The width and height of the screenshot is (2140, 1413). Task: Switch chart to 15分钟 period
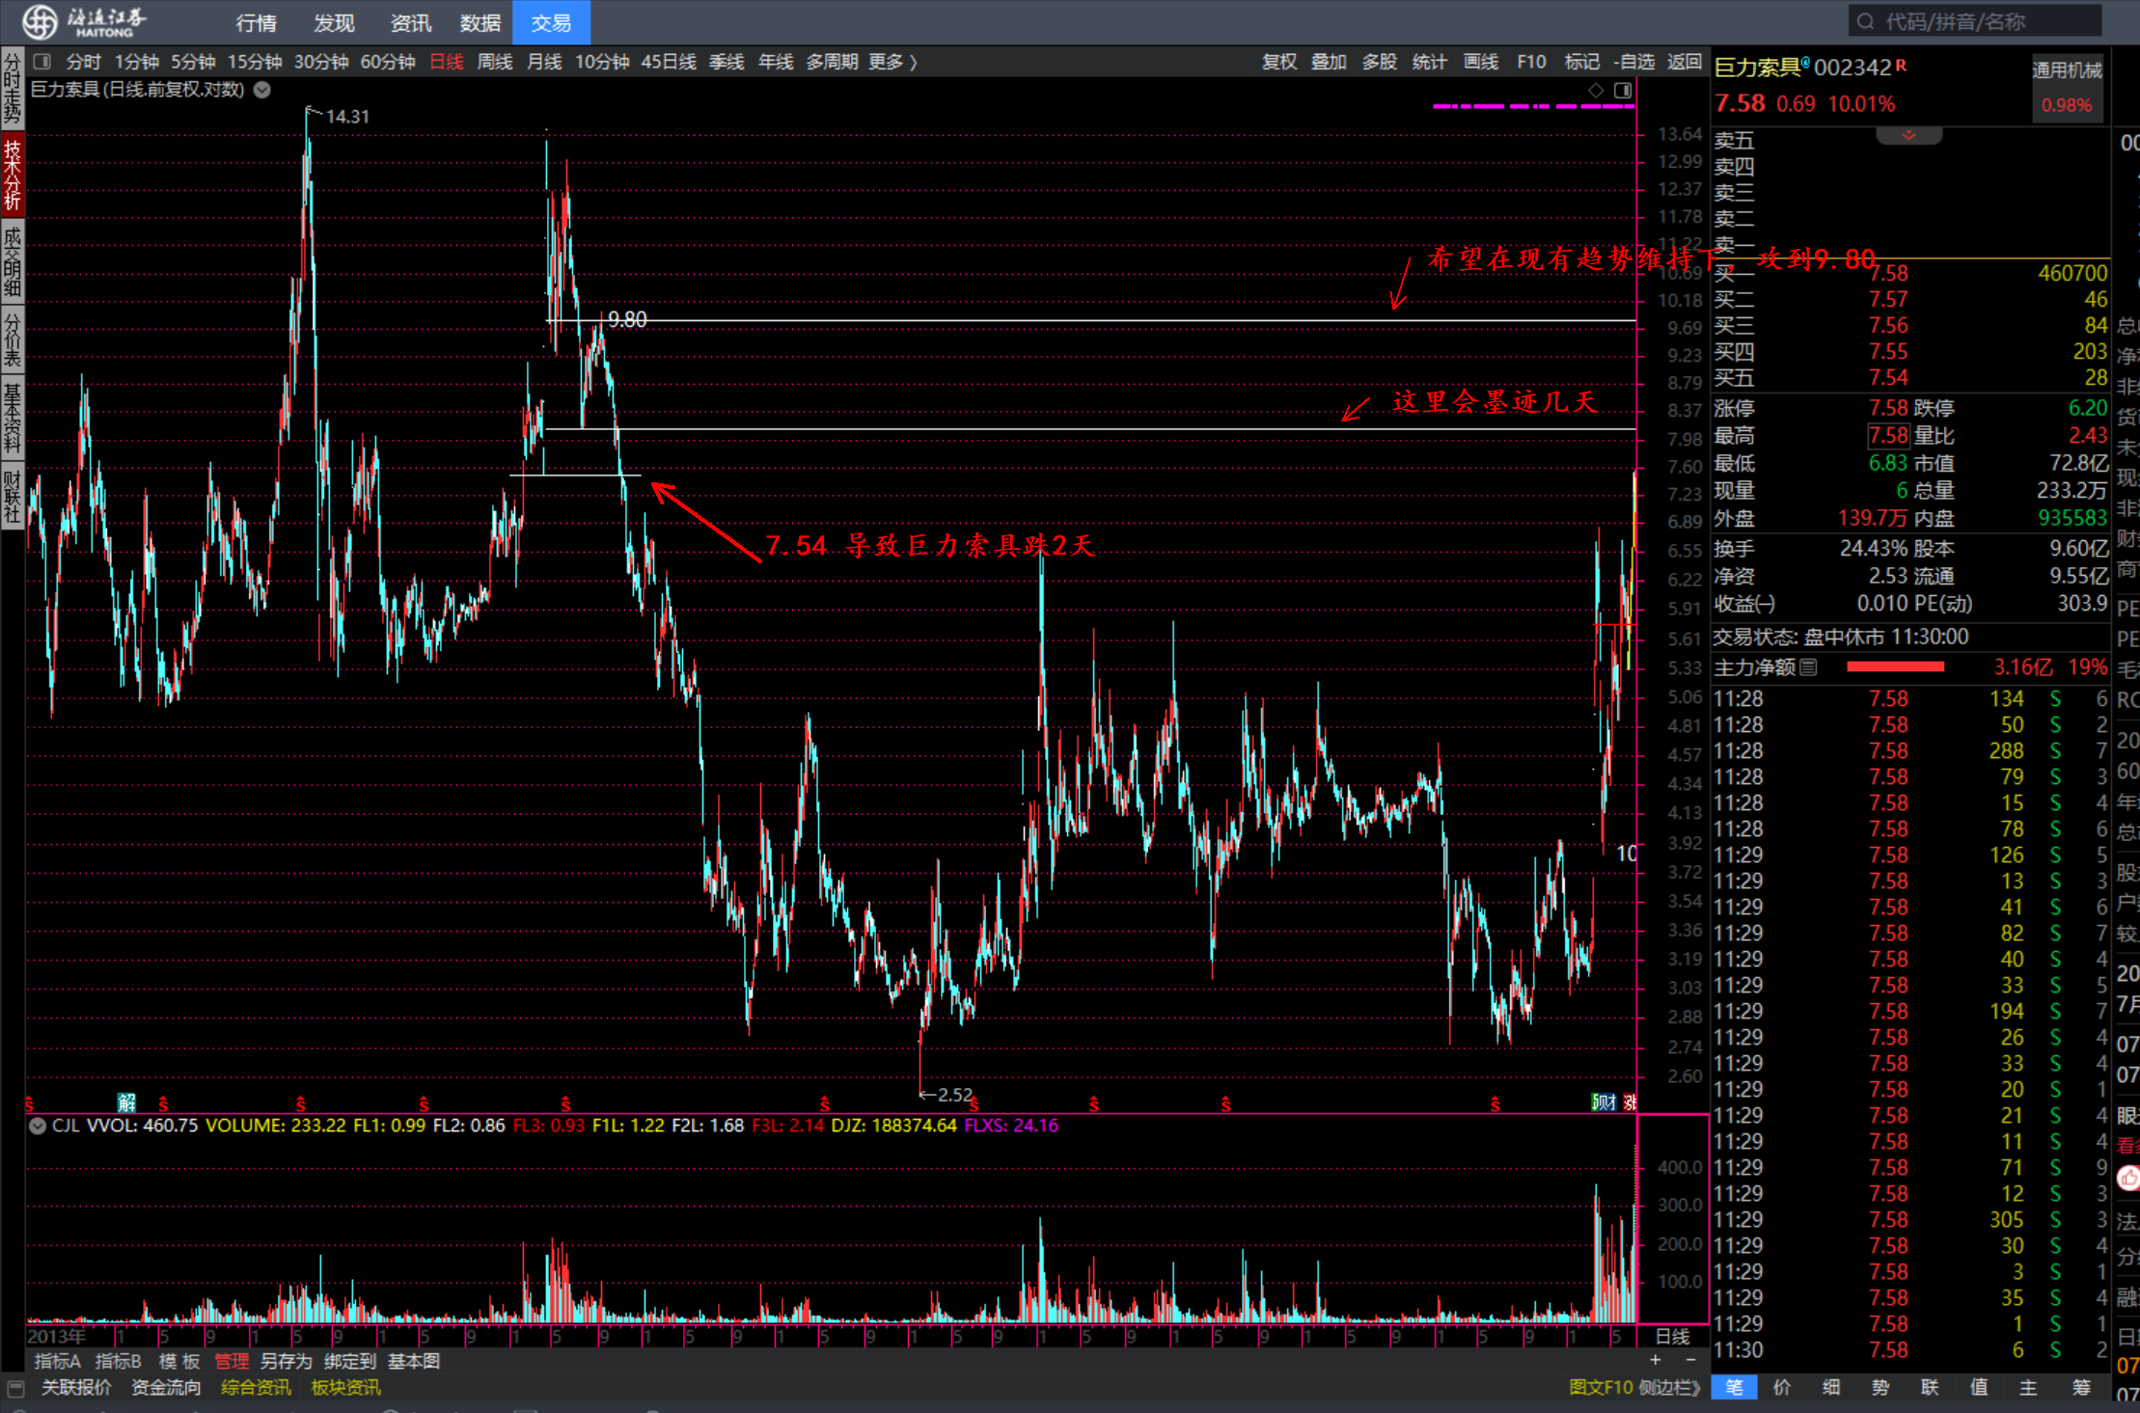coord(255,62)
